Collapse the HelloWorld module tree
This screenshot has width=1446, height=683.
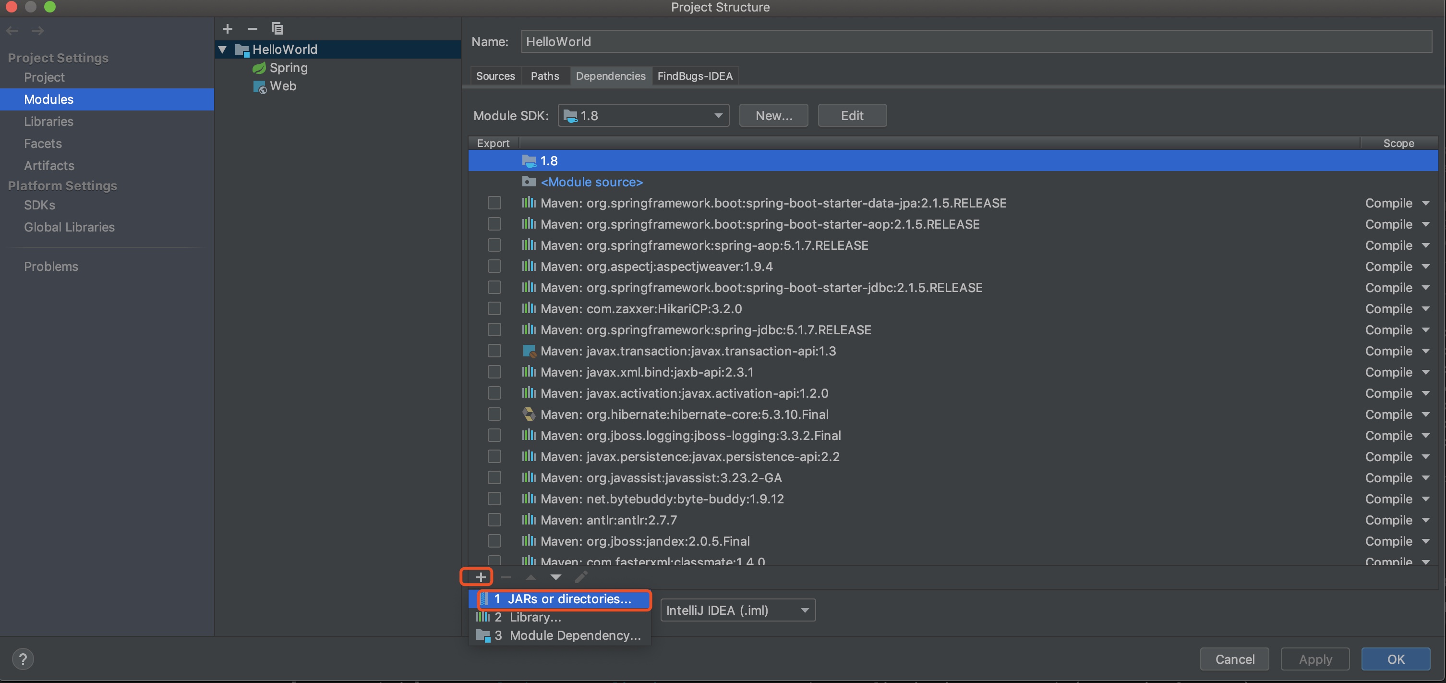[x=223, y=49]
